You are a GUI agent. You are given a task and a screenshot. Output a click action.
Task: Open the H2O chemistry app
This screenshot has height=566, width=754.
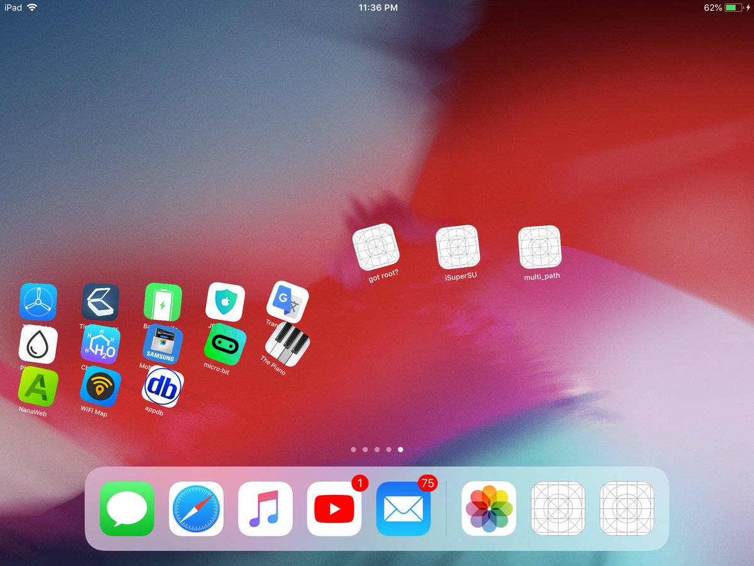tap(101, 345)
